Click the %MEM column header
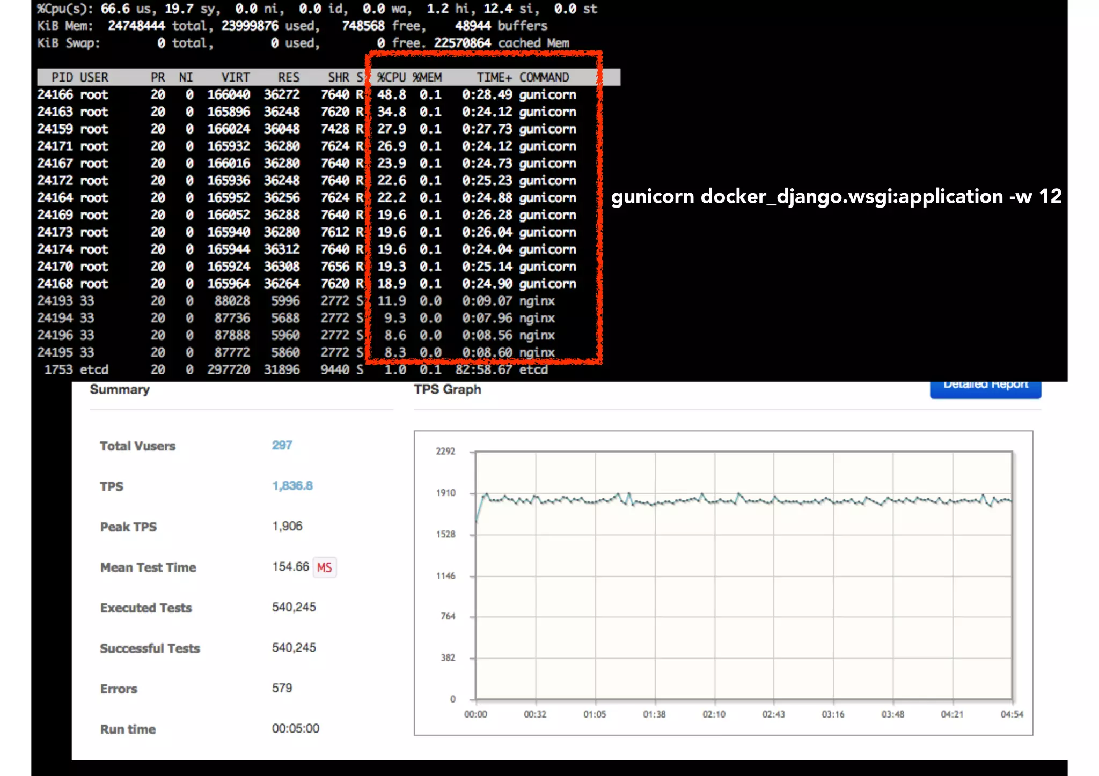This screenshot has width=1099, height=776. tap(427, 77)
